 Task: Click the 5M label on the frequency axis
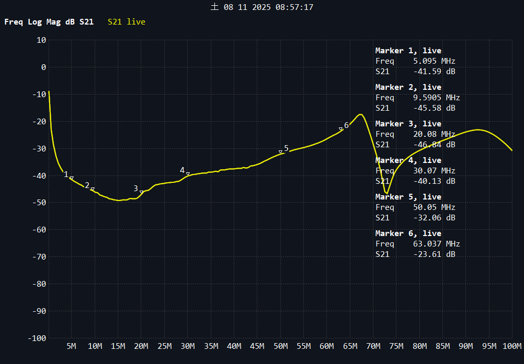(x=71, y=346)
